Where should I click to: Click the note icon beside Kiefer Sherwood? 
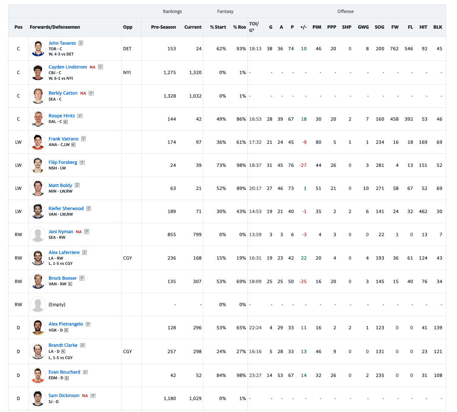(x=89, y=209)
